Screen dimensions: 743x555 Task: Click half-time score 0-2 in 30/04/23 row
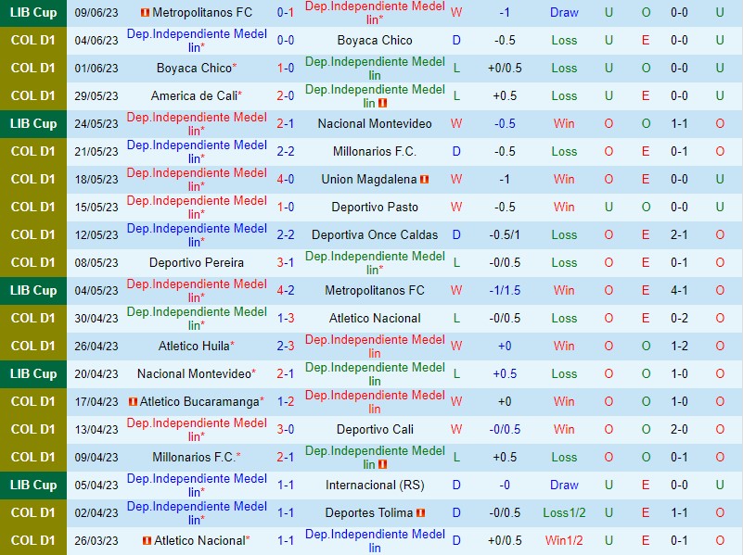[679, 318]
